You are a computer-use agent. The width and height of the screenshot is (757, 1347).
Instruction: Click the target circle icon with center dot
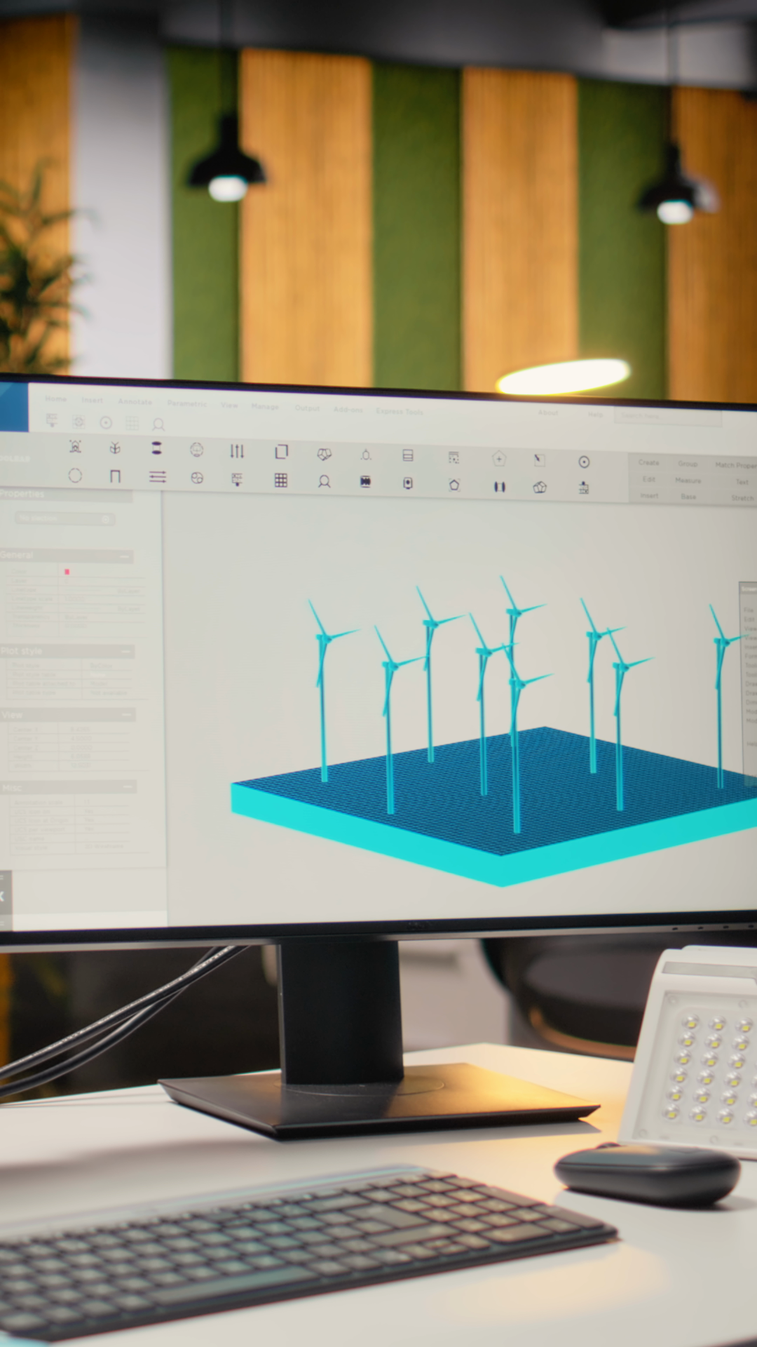pos(584,462)
